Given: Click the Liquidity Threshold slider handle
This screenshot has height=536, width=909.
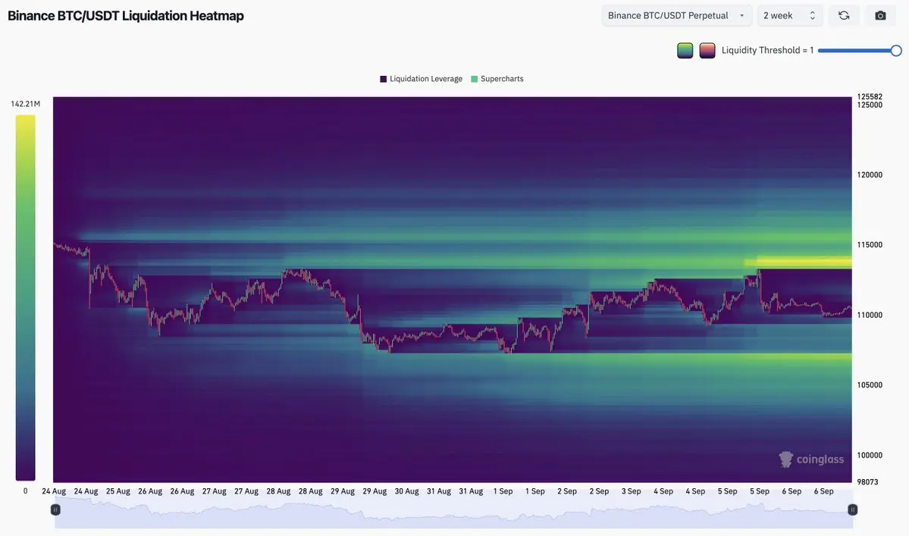Looking at the screenshot, I should pyautogui.click(x=895, y=50).
